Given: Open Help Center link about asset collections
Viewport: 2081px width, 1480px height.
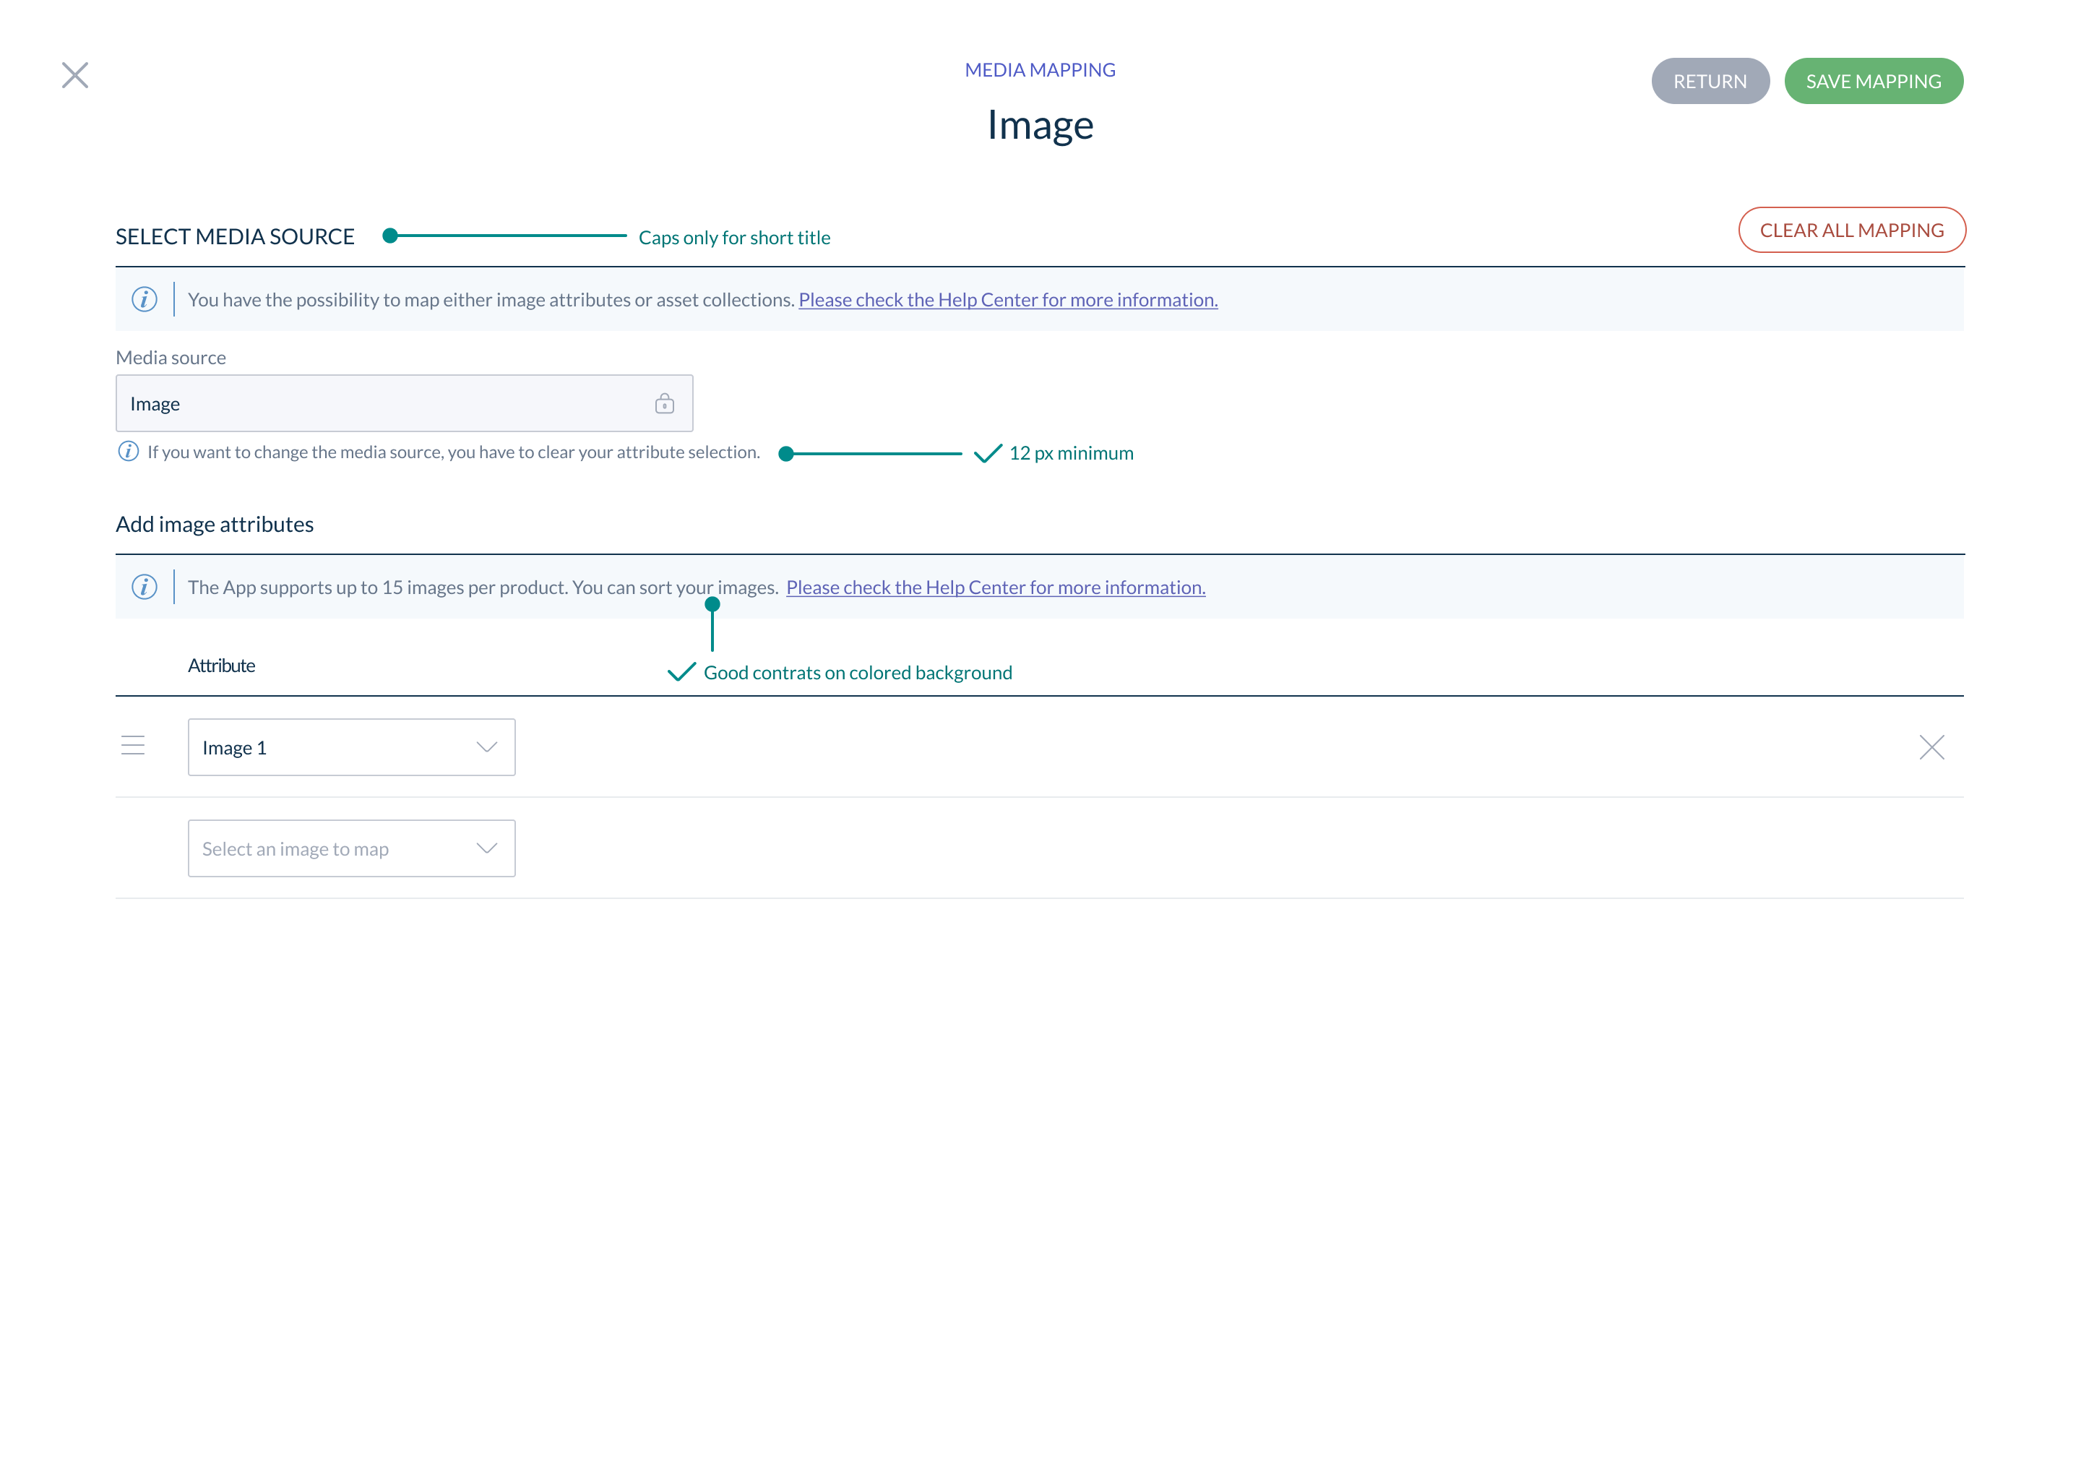Looking at the screenshot, I should tap(1007, 300).
